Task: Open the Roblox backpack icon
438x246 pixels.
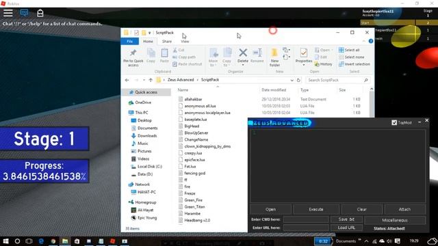Action: coord(40,13)
